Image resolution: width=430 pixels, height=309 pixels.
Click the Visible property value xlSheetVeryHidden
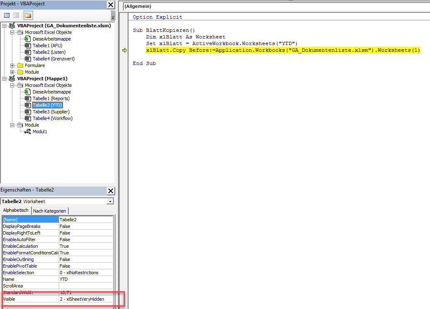(x=86, y=299)
